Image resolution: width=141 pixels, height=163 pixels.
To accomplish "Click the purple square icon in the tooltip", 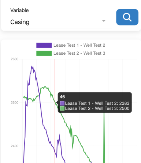I will pos(62,103).
